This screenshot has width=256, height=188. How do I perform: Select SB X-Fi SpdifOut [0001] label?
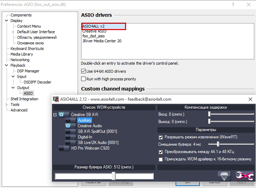(98, 131)
